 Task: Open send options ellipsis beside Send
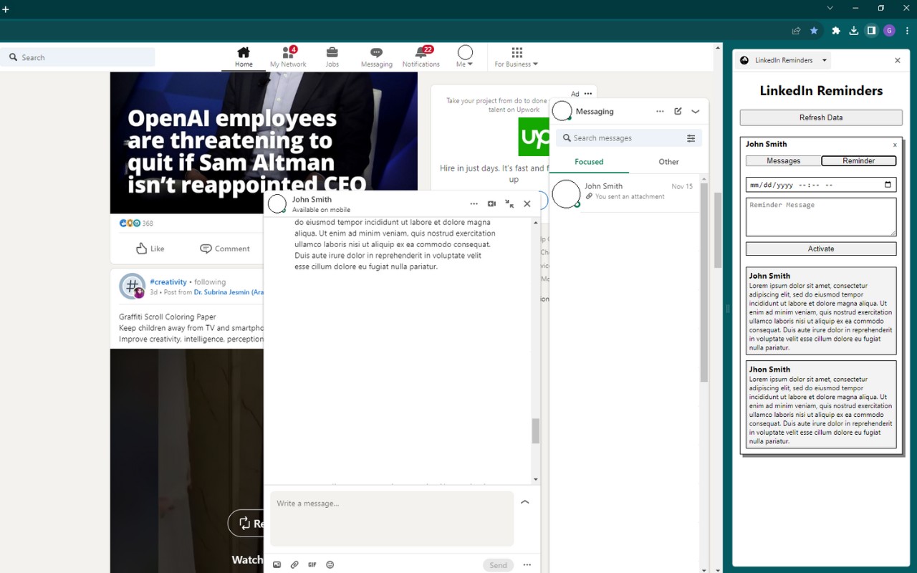tap(527, 565)
